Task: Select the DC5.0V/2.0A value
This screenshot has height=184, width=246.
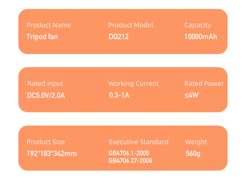Action: (x=46, y=95)
